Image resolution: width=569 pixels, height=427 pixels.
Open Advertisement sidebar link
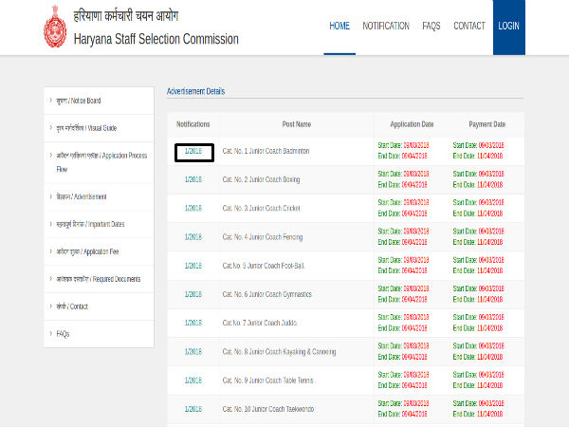click(82, 196)
